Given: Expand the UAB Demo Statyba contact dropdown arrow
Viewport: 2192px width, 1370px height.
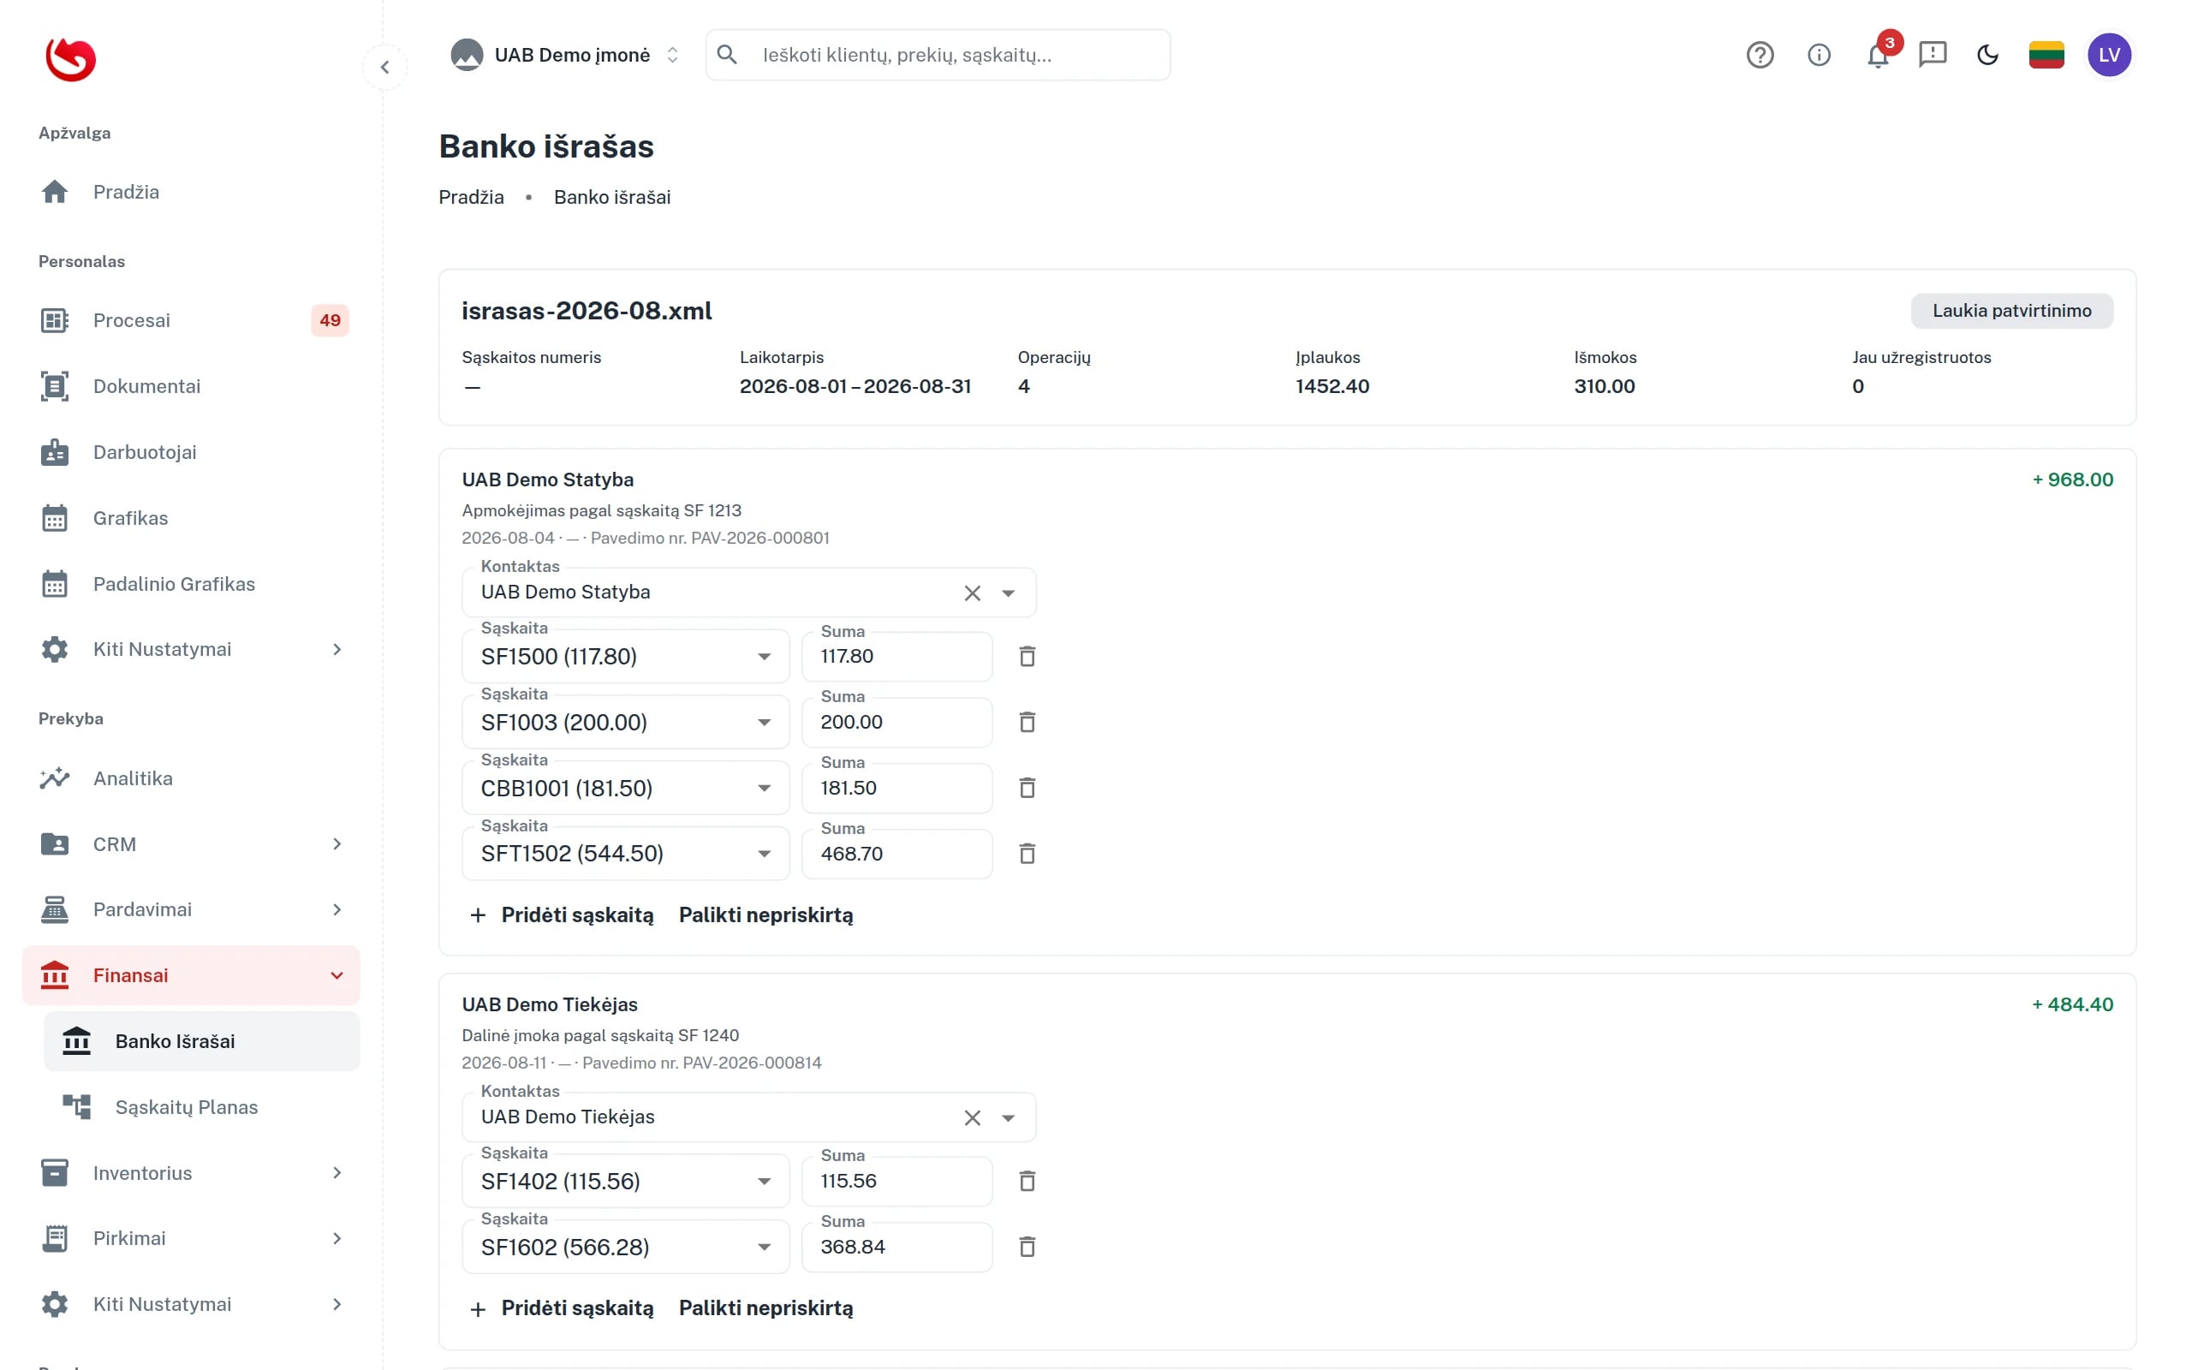Looking at the screenshot, I should (1008, 593).
